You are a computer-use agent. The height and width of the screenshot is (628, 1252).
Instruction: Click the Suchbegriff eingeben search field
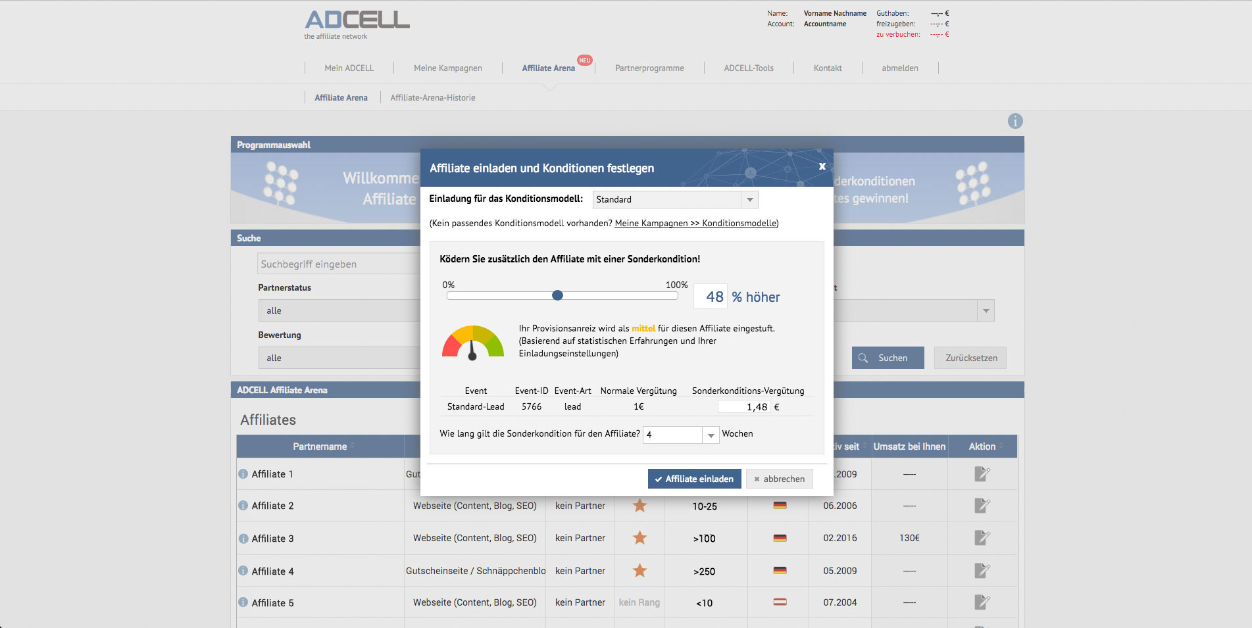pyautogui.click(x=338, y=264)
